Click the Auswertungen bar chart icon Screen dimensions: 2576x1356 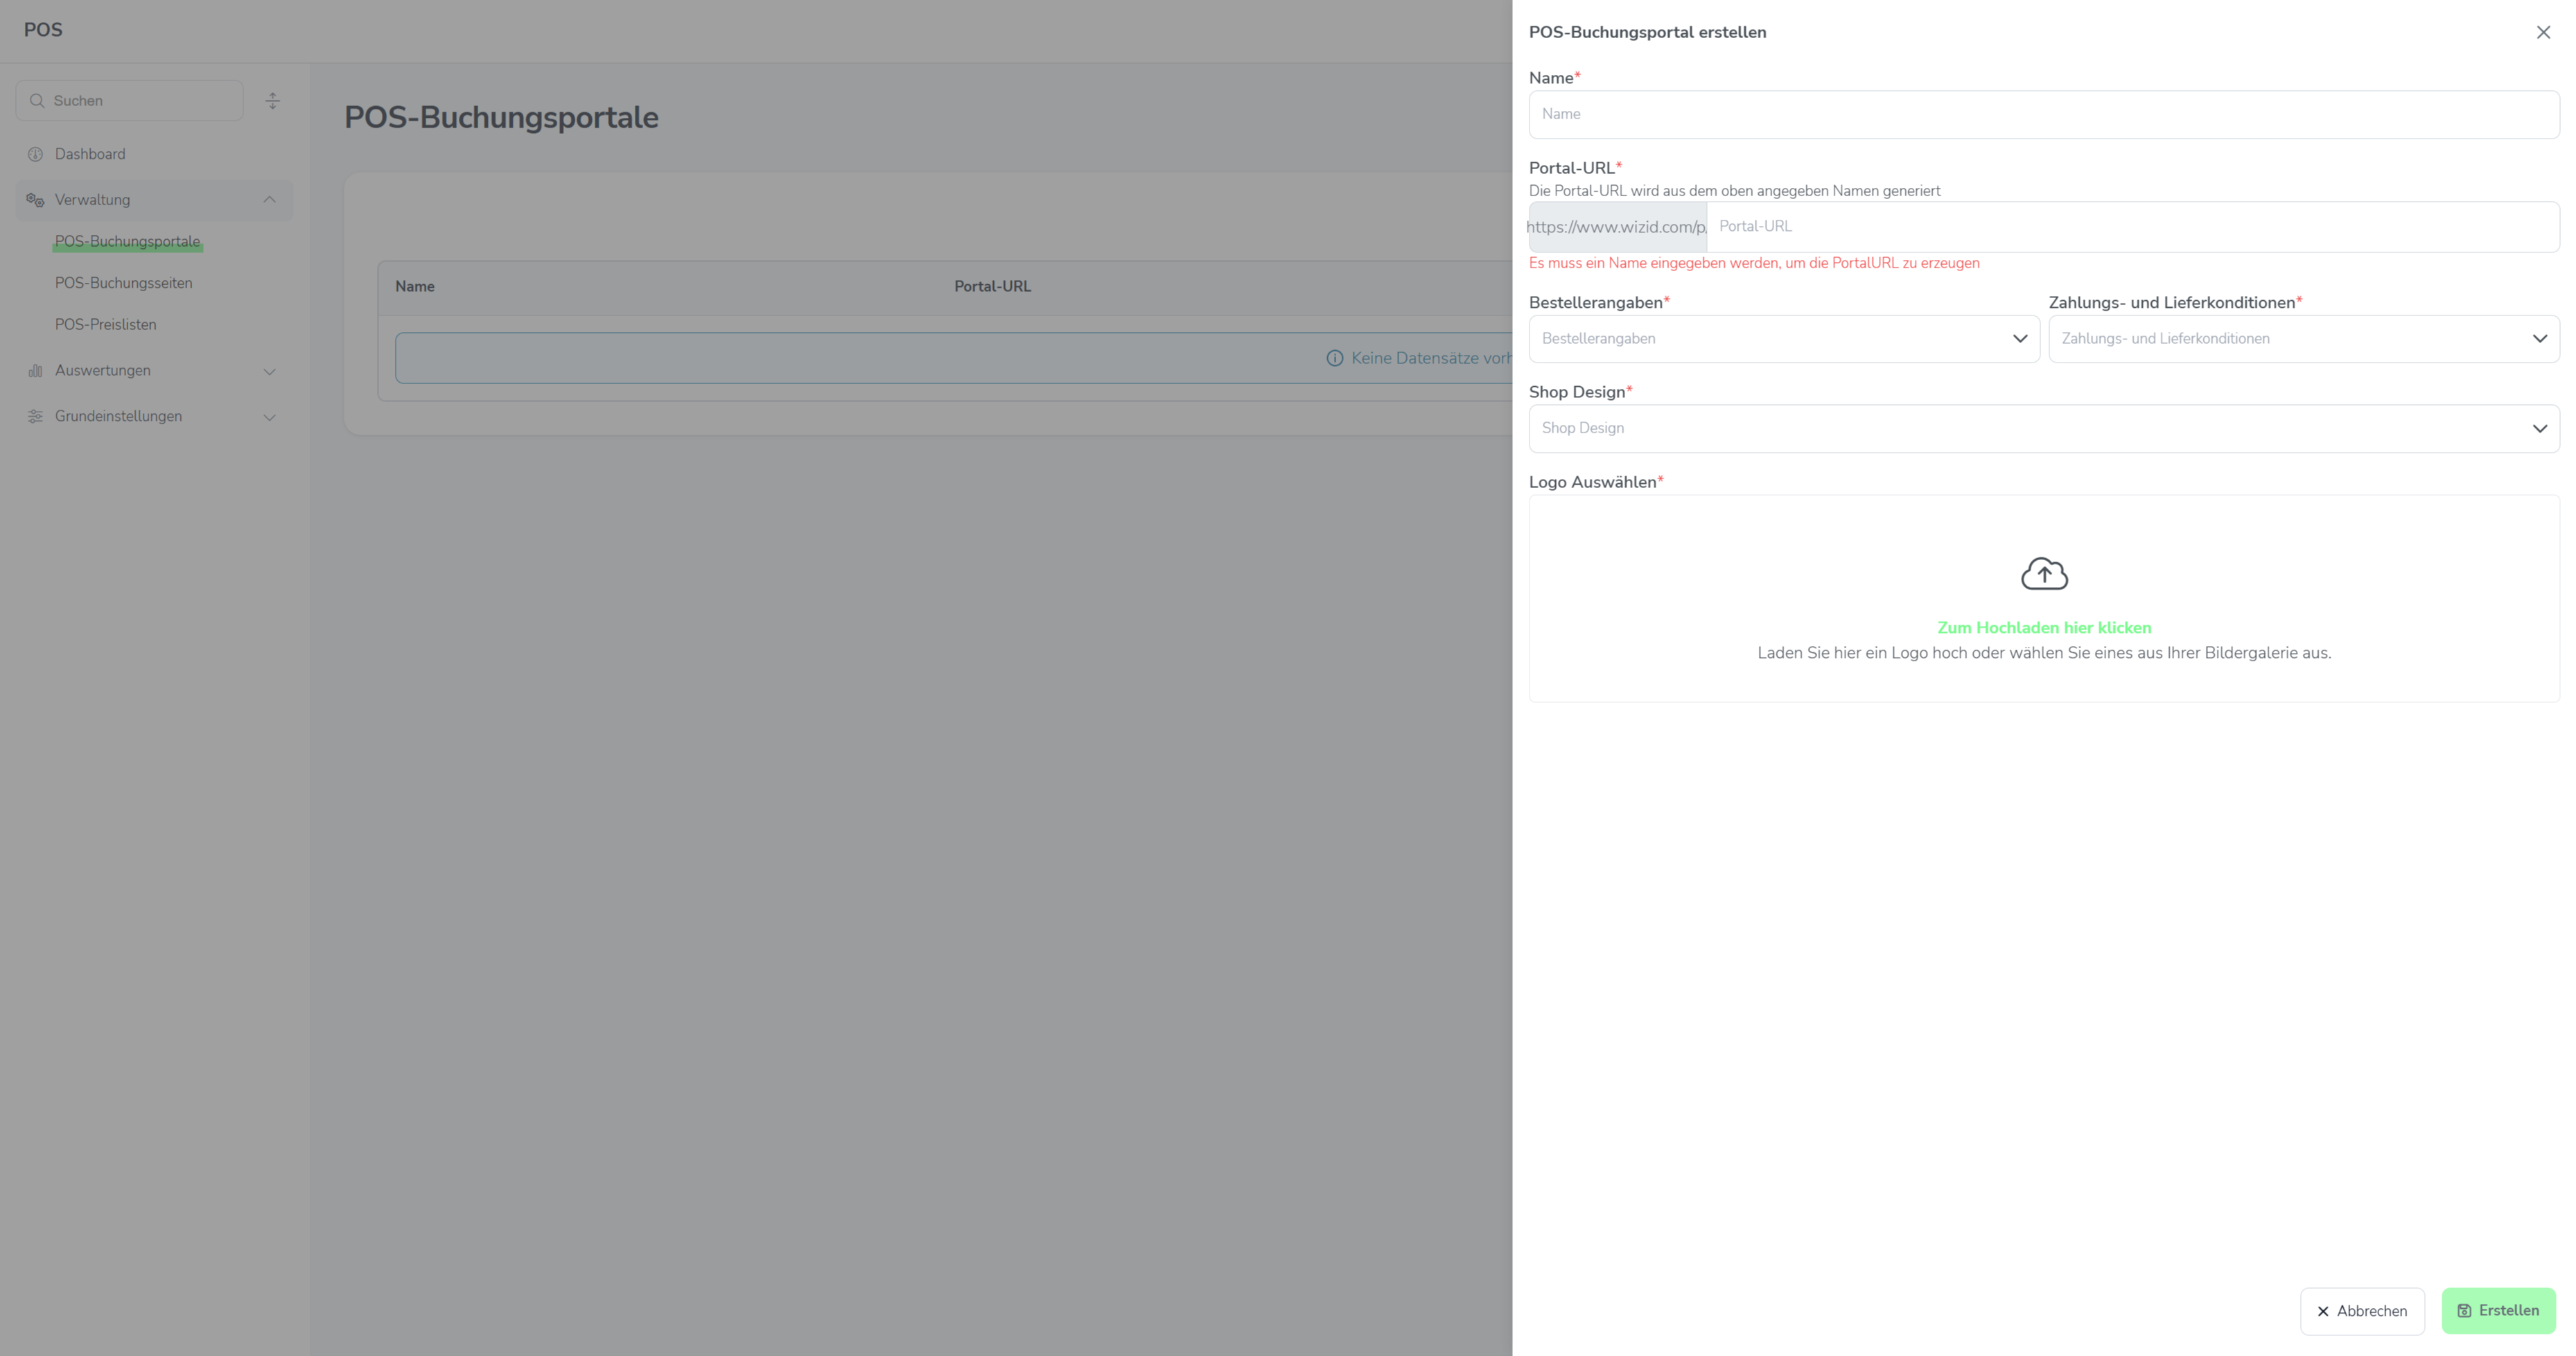click(x=35, y=371)
